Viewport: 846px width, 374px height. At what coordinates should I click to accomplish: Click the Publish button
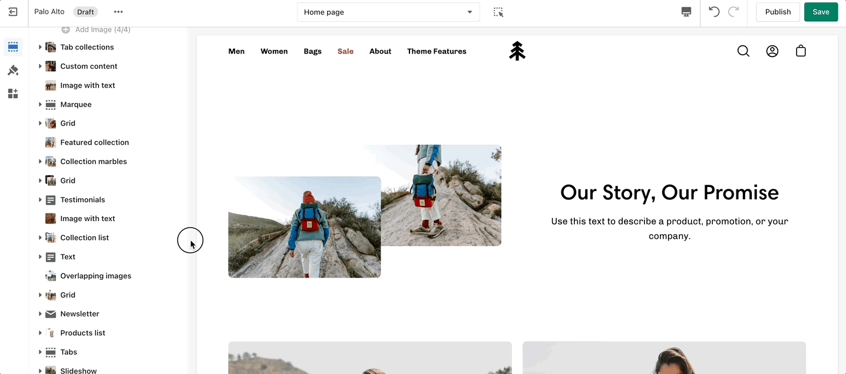point(778,12)
